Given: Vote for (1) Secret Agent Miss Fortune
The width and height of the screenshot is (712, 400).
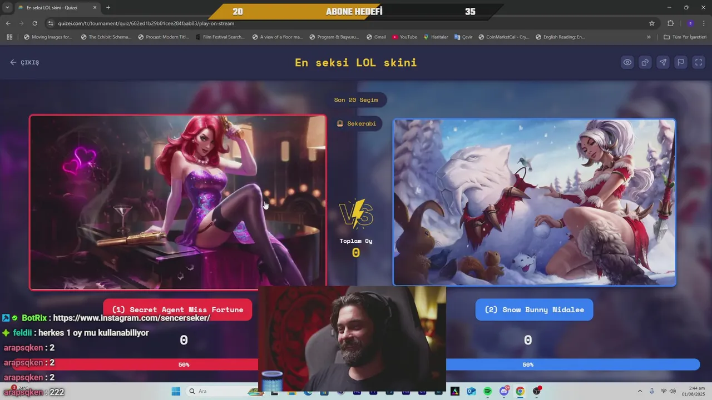Looking at the screenshot, I should (177, 309).
